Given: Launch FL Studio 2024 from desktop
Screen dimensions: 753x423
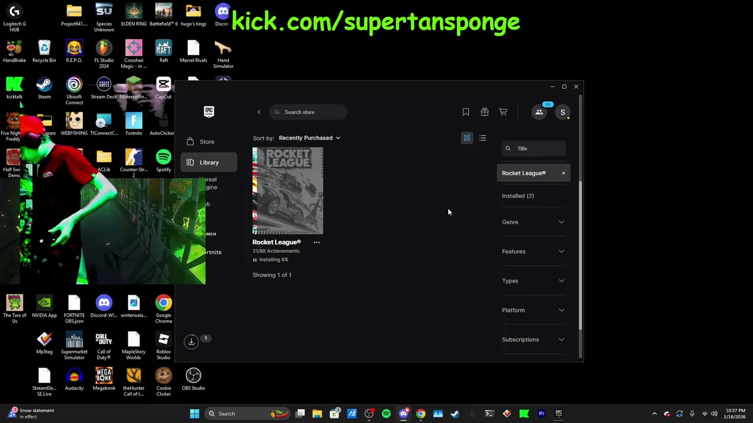Looking at the screenshot, I should point(104,54).
